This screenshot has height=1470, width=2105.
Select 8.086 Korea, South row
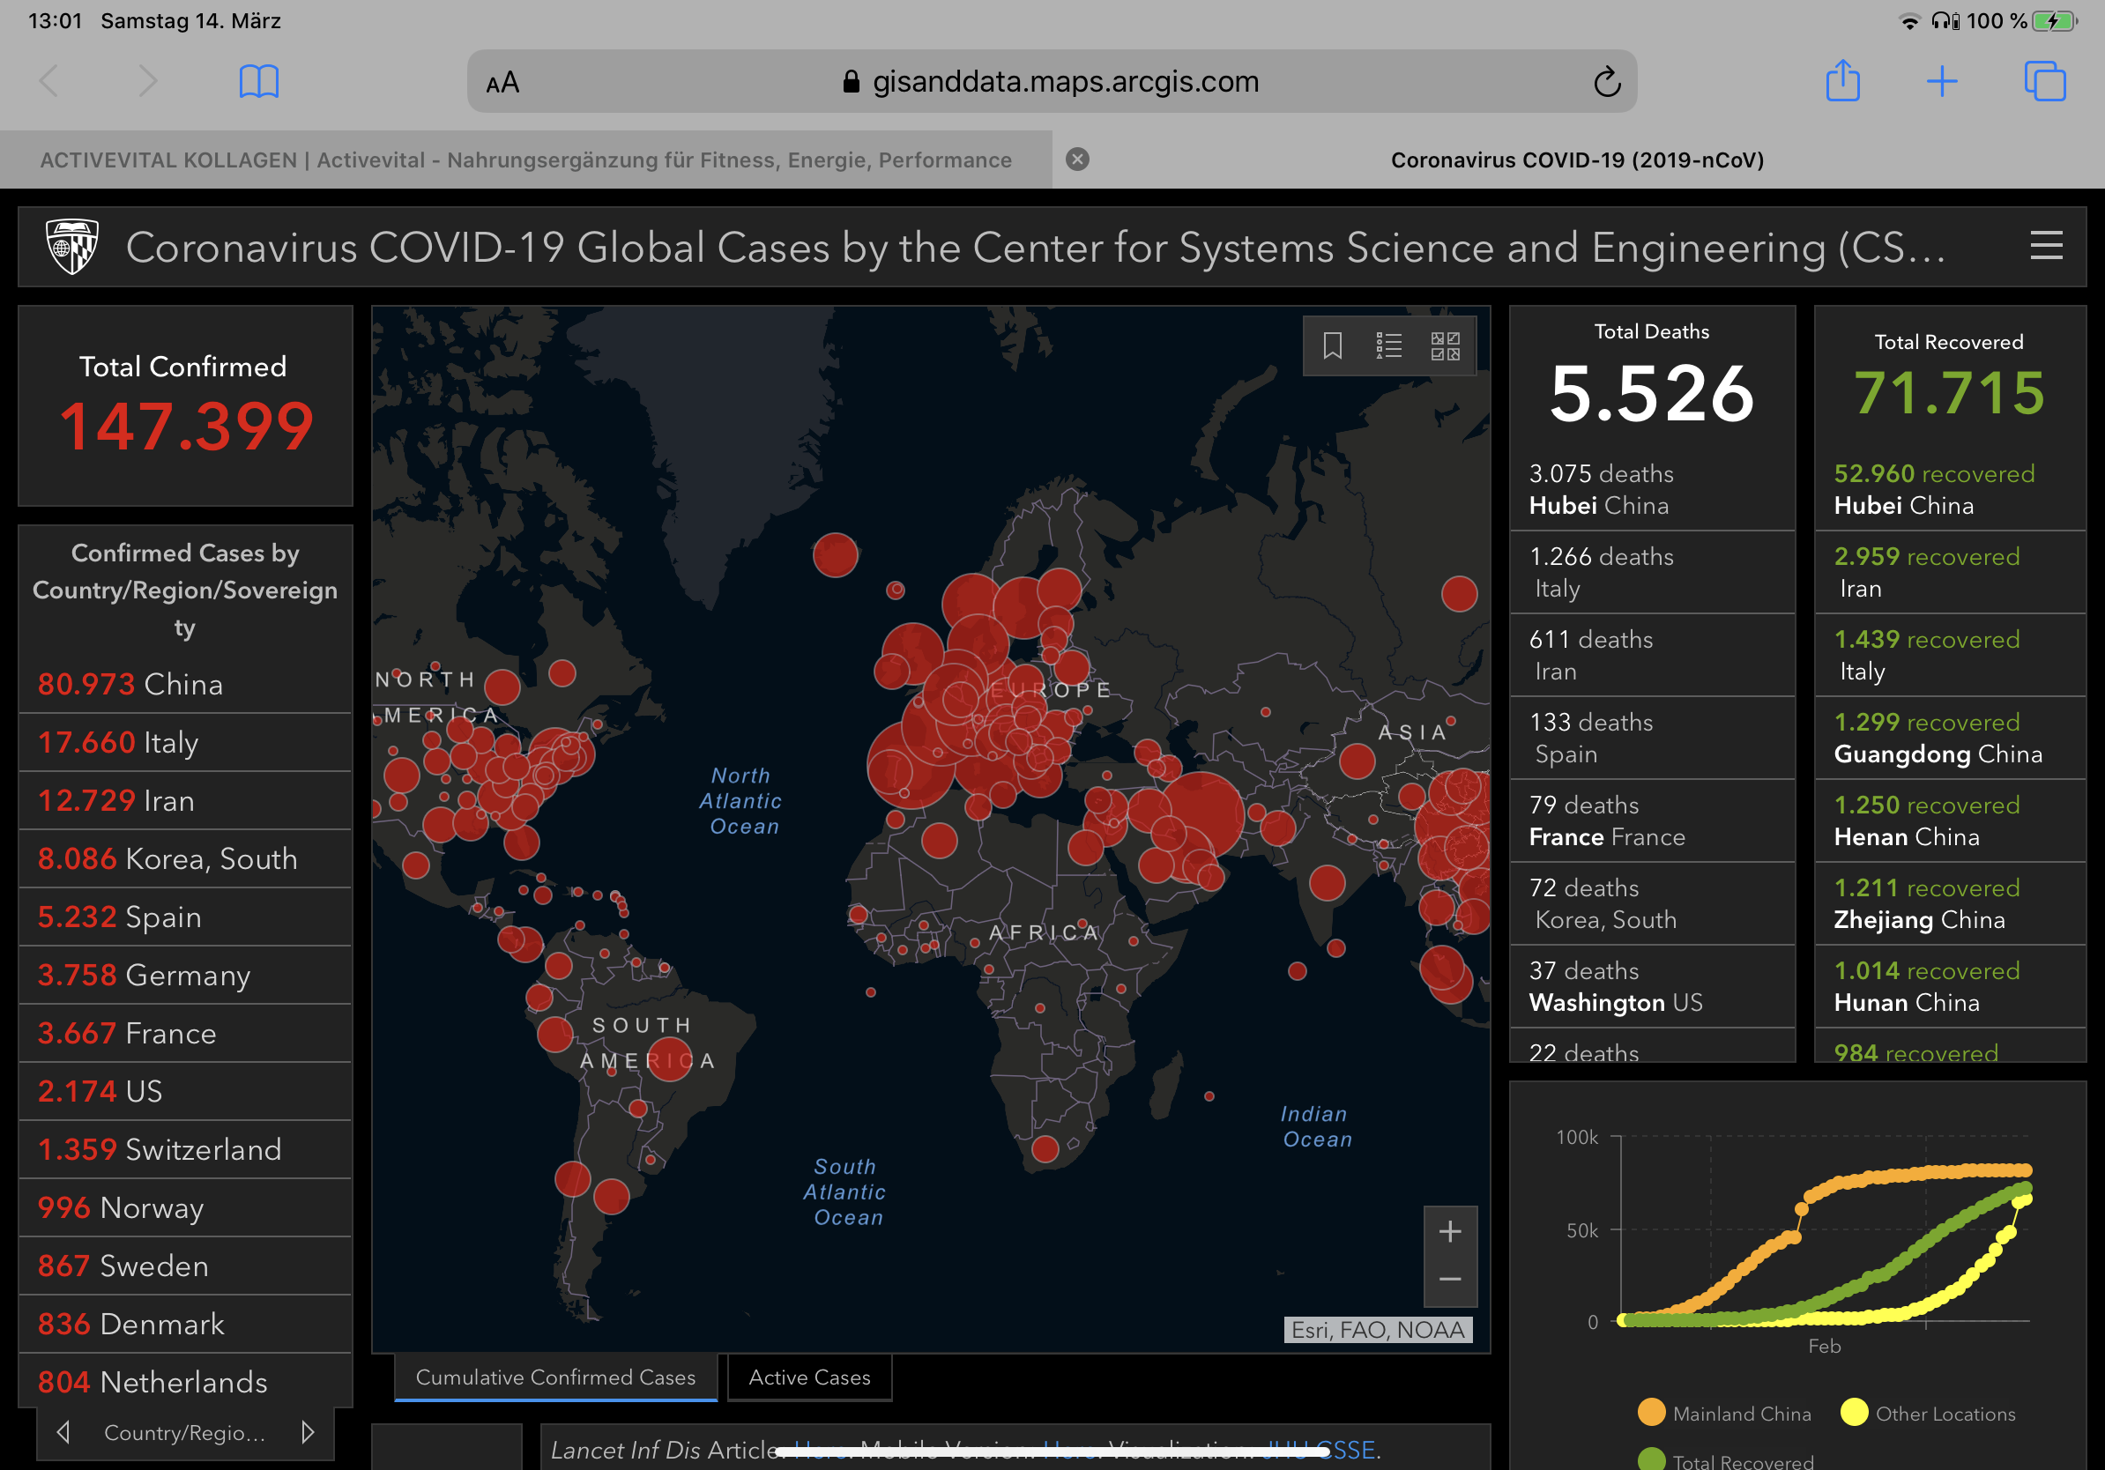pos(185,858)
